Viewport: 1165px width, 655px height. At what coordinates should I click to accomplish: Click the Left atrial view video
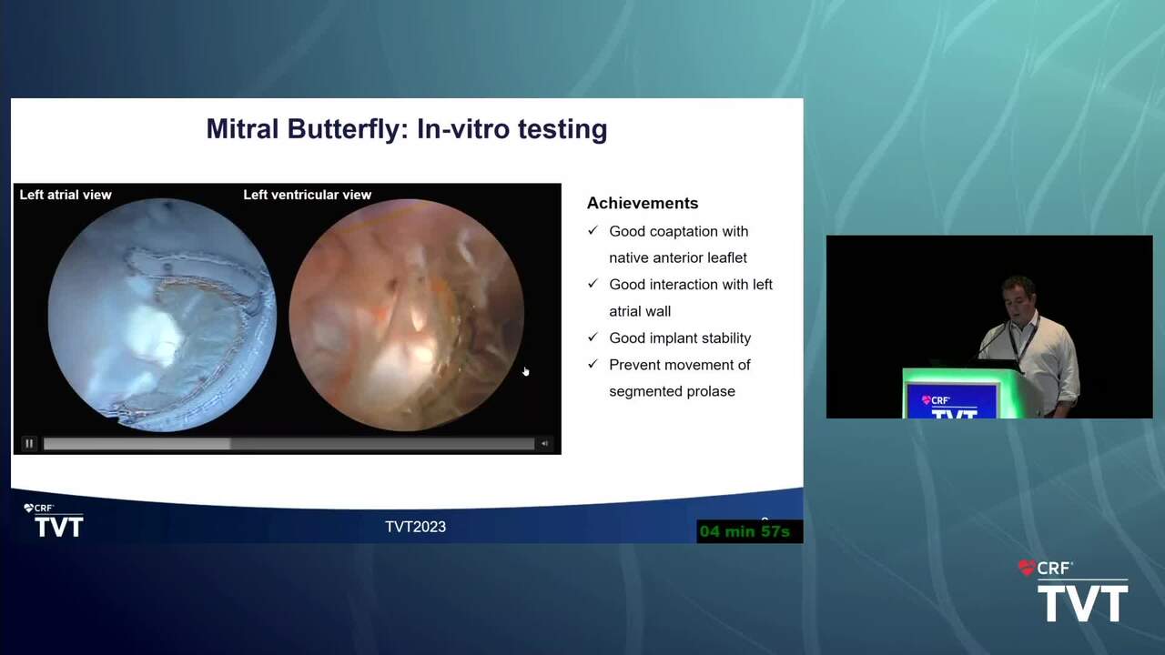coord(162,316)
